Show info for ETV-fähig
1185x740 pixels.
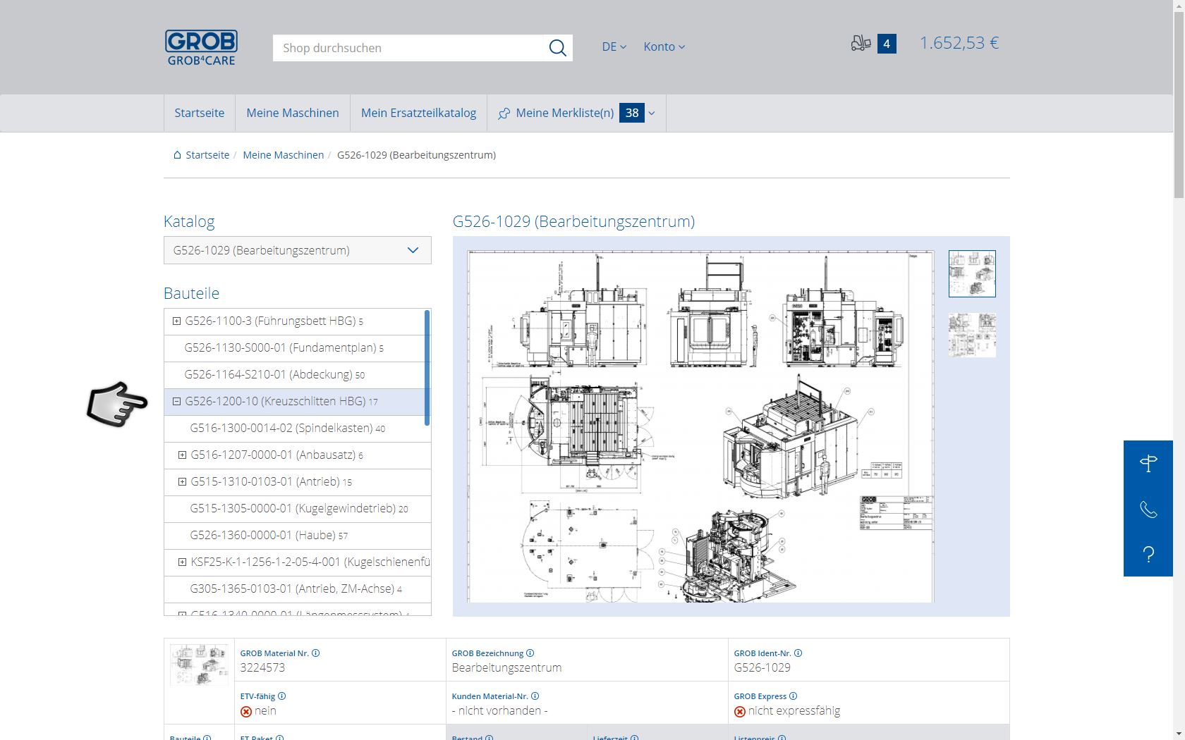(282, 696)
